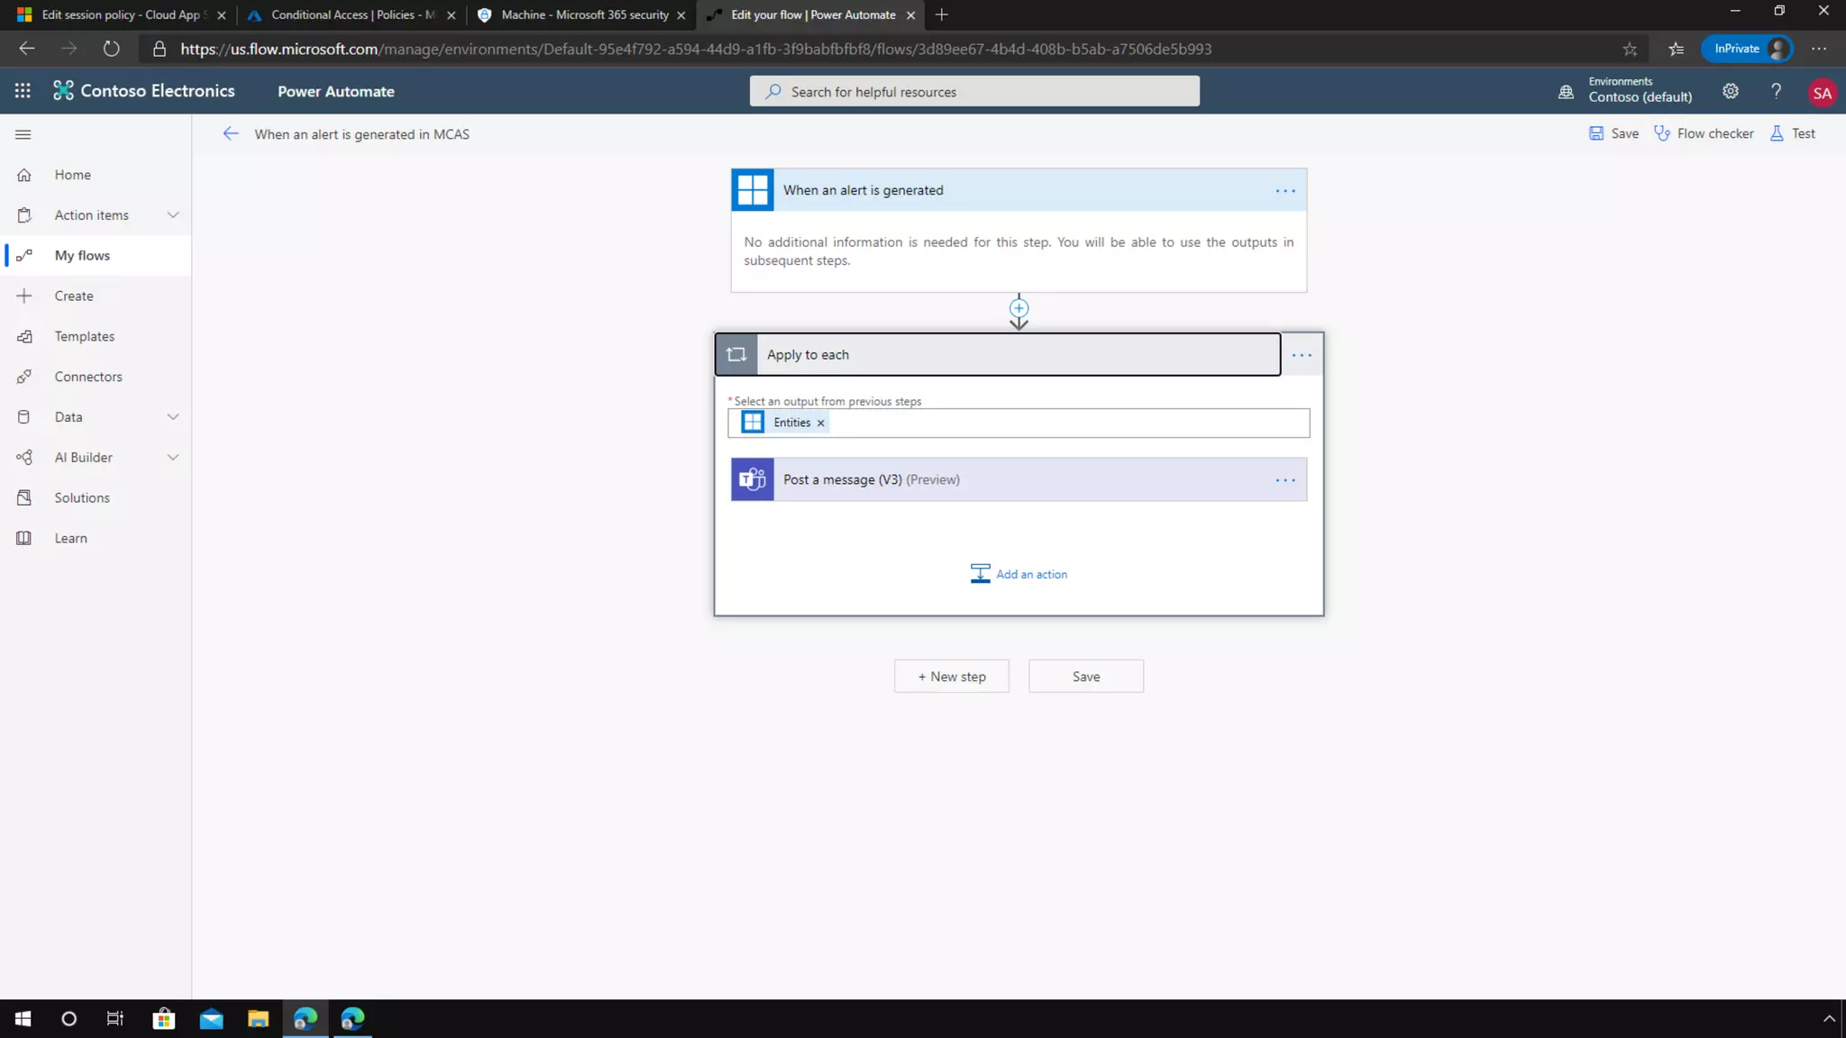Screen dimensions: 1846x1038
Task: Click the browser address bar URL
Action: tap(695, 49)
